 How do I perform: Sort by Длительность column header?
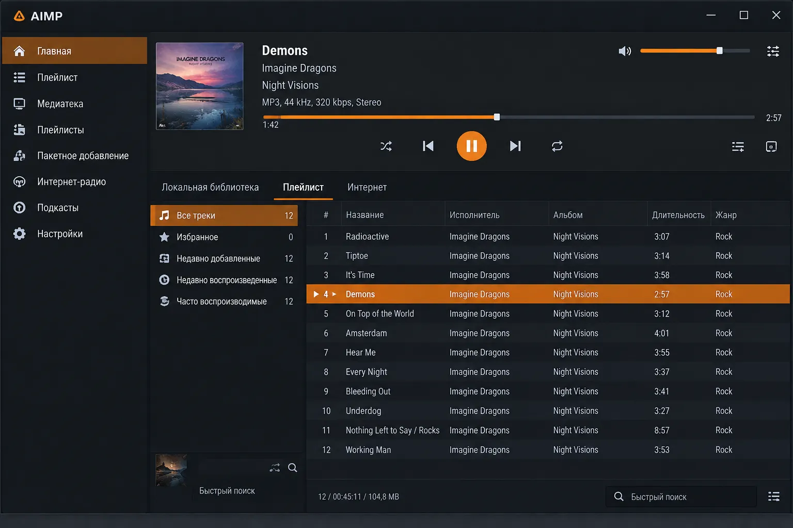point(678,215)
